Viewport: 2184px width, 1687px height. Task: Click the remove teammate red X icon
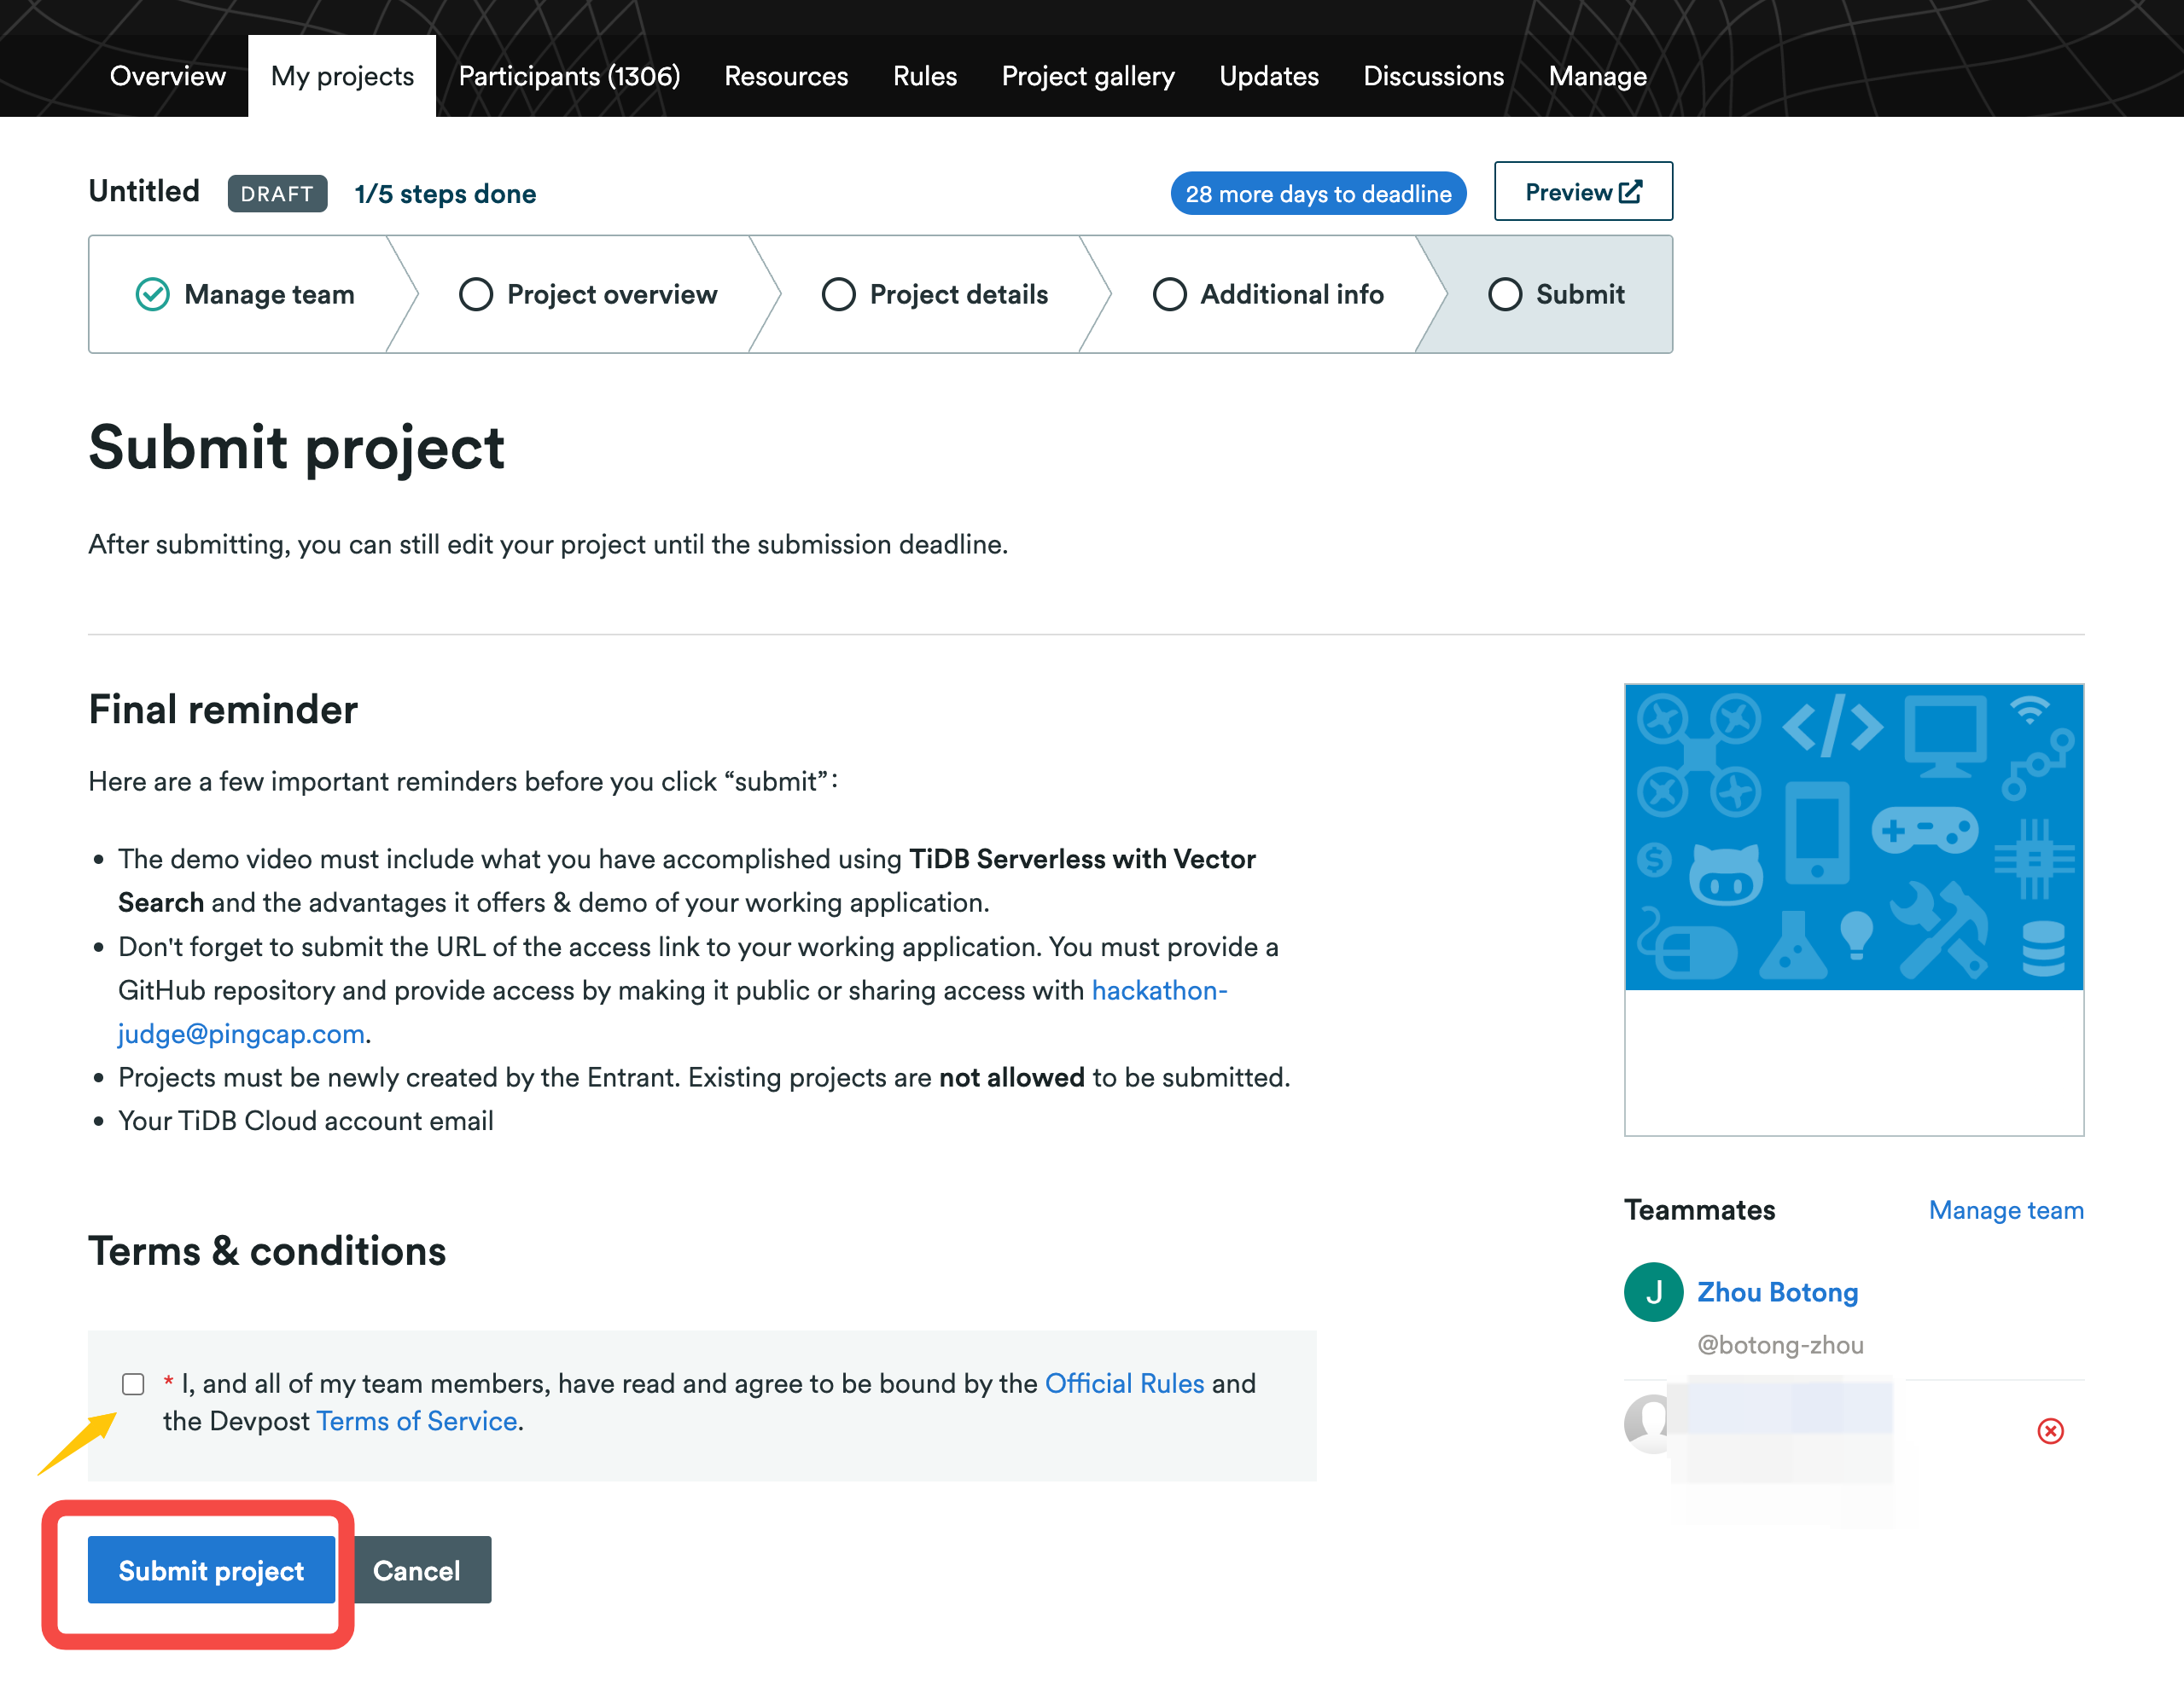tap(2050, 1431)
